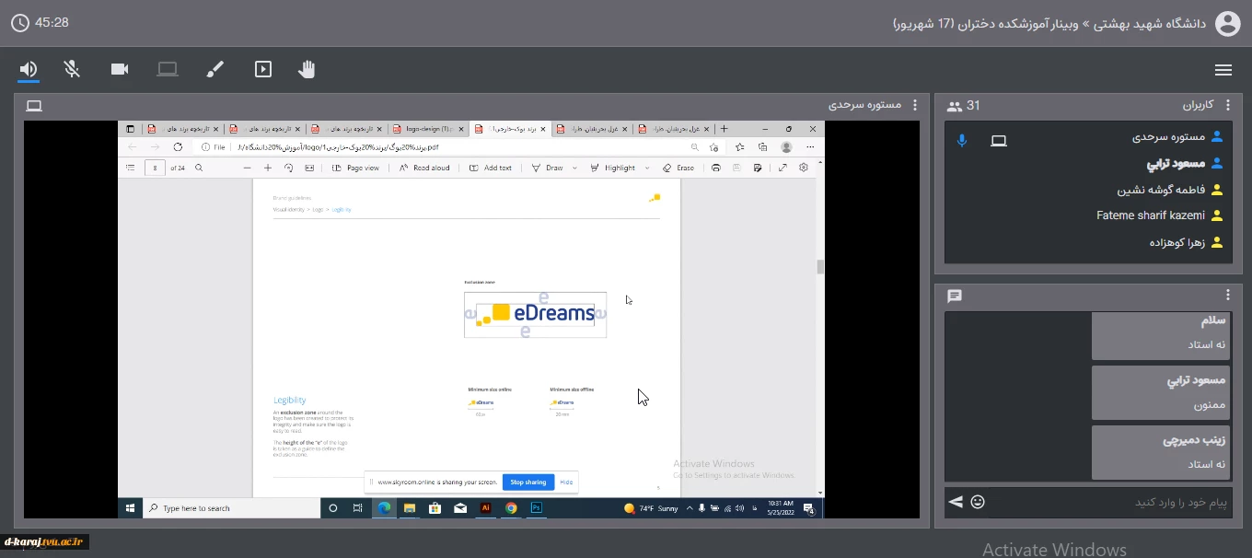Open the users panel three-dot menu
The height and width of the screenshot is (558, 1252).
point(1227,105)
